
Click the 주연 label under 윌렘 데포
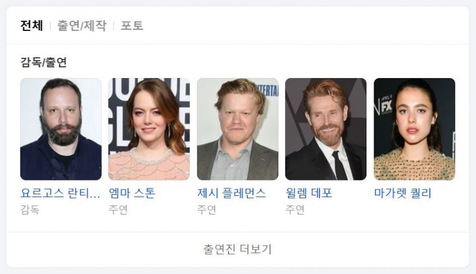click(295, 210)
